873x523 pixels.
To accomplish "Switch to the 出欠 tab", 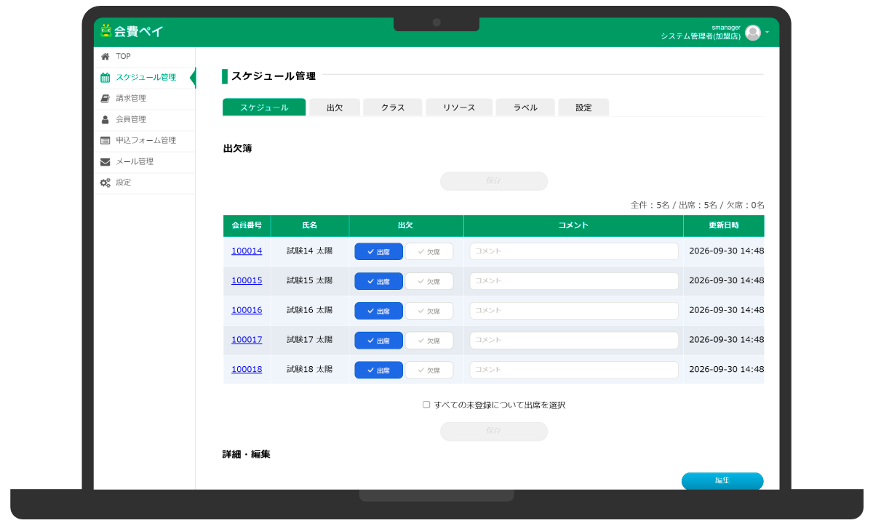I will [x=335, y=108].
